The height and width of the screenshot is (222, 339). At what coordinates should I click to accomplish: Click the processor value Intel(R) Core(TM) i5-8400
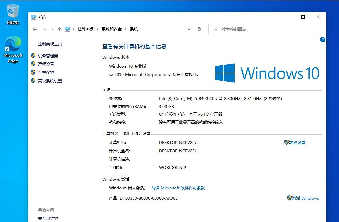click(221, 98)
